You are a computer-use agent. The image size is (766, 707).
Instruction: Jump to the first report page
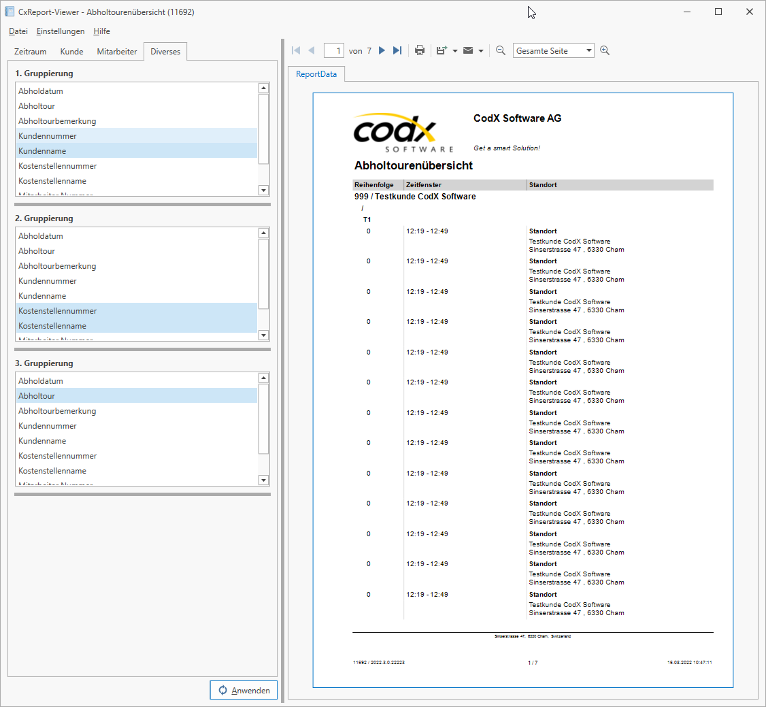point(295,50)
